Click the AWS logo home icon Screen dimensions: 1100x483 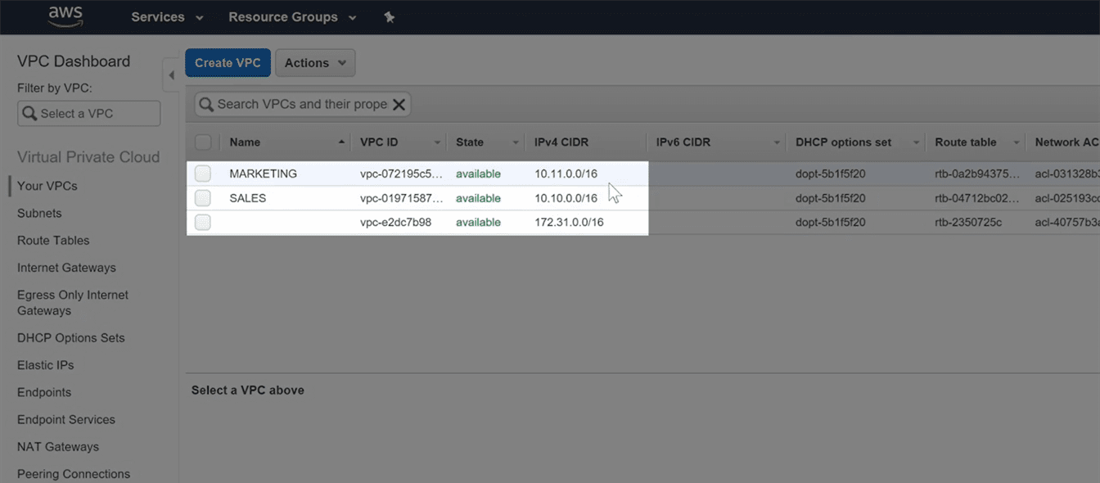(x=65, y=16)
